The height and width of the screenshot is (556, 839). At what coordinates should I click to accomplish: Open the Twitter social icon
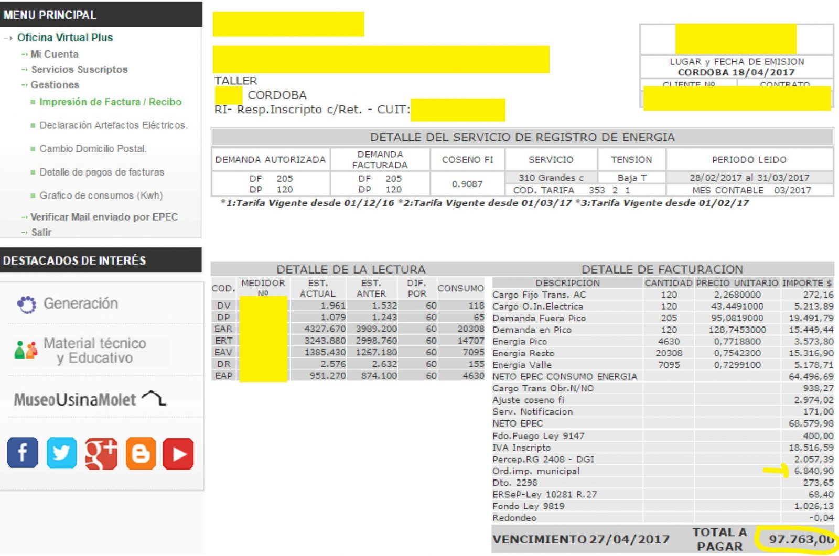click(x=61, y=453)
